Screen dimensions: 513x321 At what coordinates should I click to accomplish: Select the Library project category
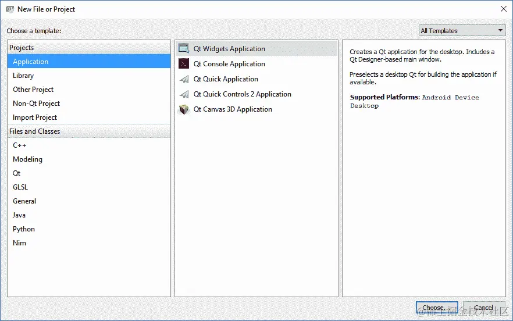[x=89, y=75]
